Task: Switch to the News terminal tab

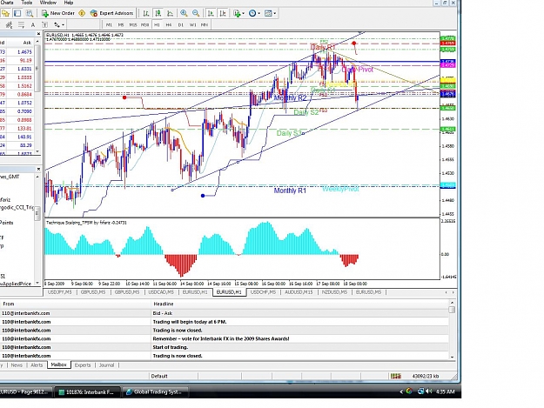Action: pyautogui.click(x=17, y=365)
